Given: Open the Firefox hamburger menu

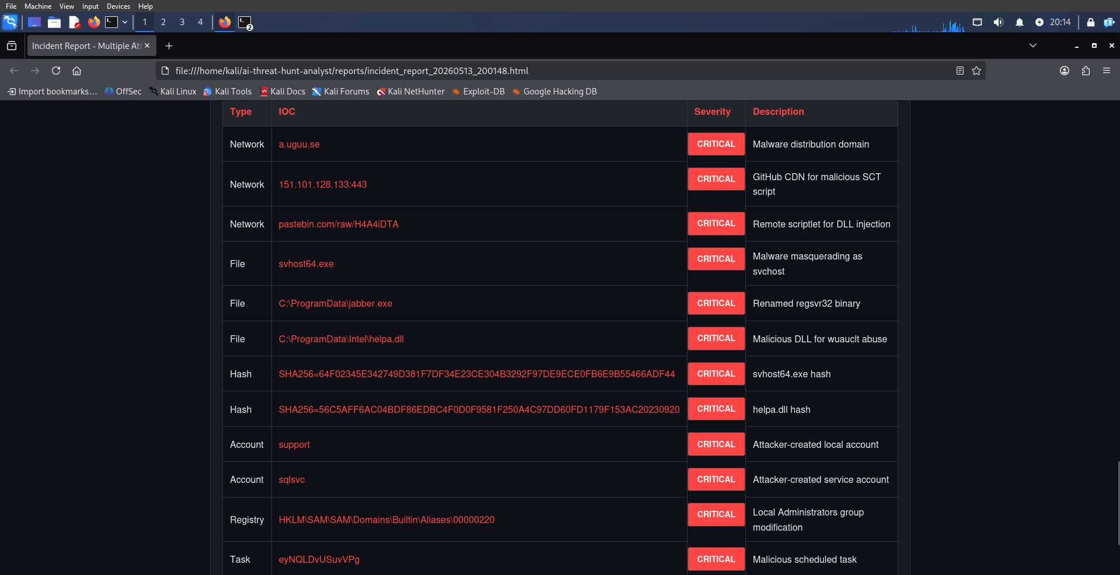Looking at the screenshot, I should pyautogui.click(x=1107, y=71).
